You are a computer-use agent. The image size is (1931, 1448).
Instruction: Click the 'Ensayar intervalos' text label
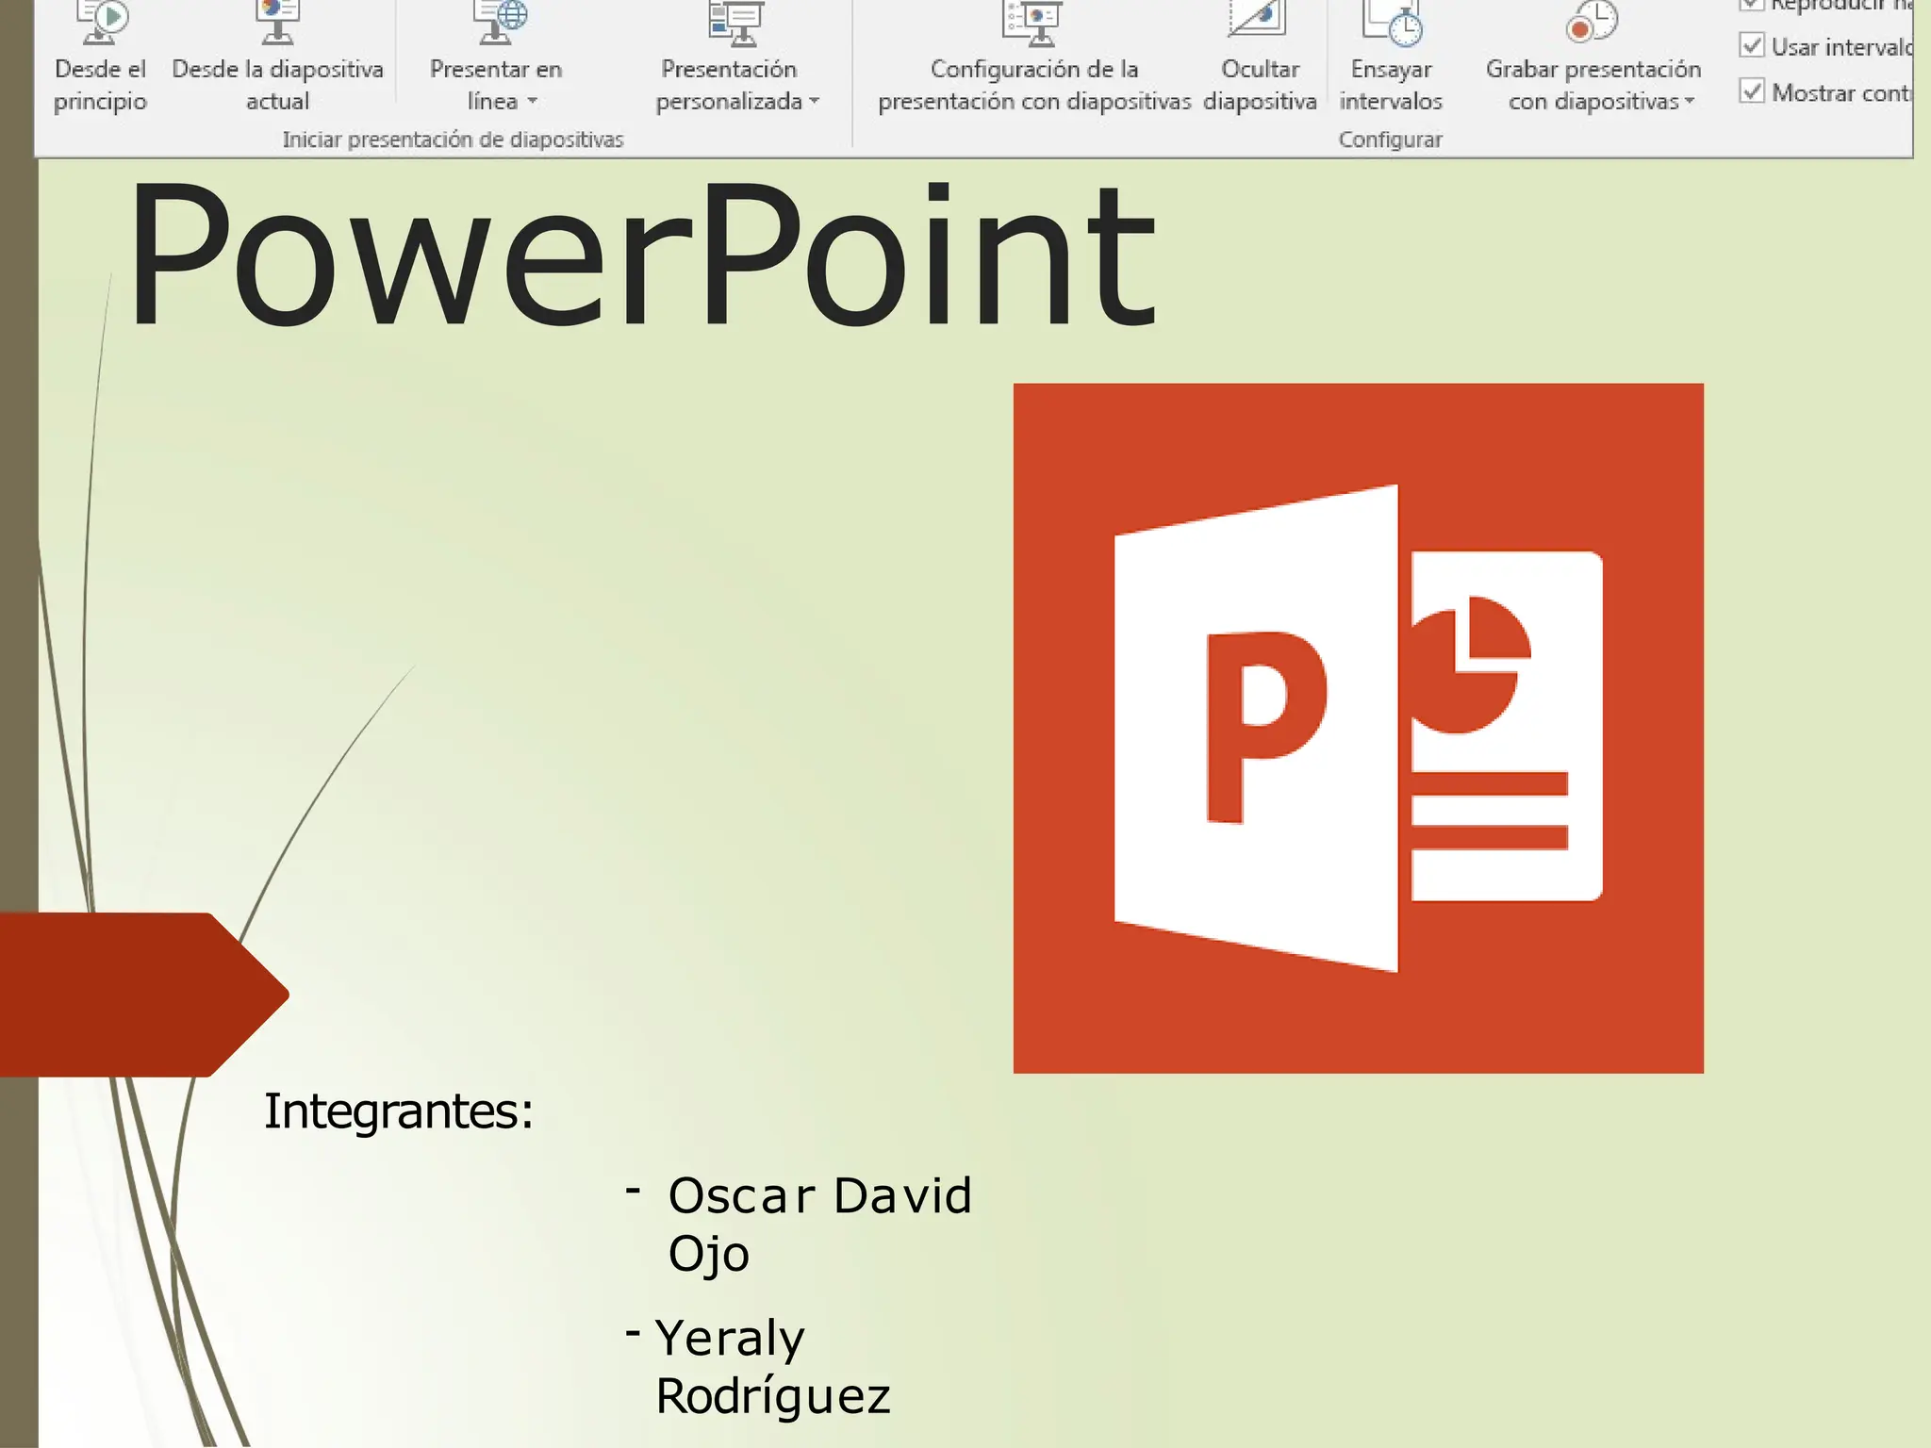point(1391,85)
